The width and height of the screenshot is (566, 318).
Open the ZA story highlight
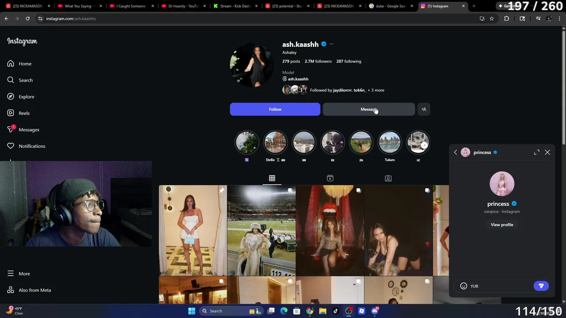[x=361, y=142]
